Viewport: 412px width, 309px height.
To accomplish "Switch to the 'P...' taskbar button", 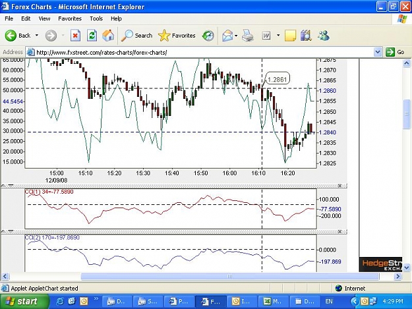I will coord(179,301).
